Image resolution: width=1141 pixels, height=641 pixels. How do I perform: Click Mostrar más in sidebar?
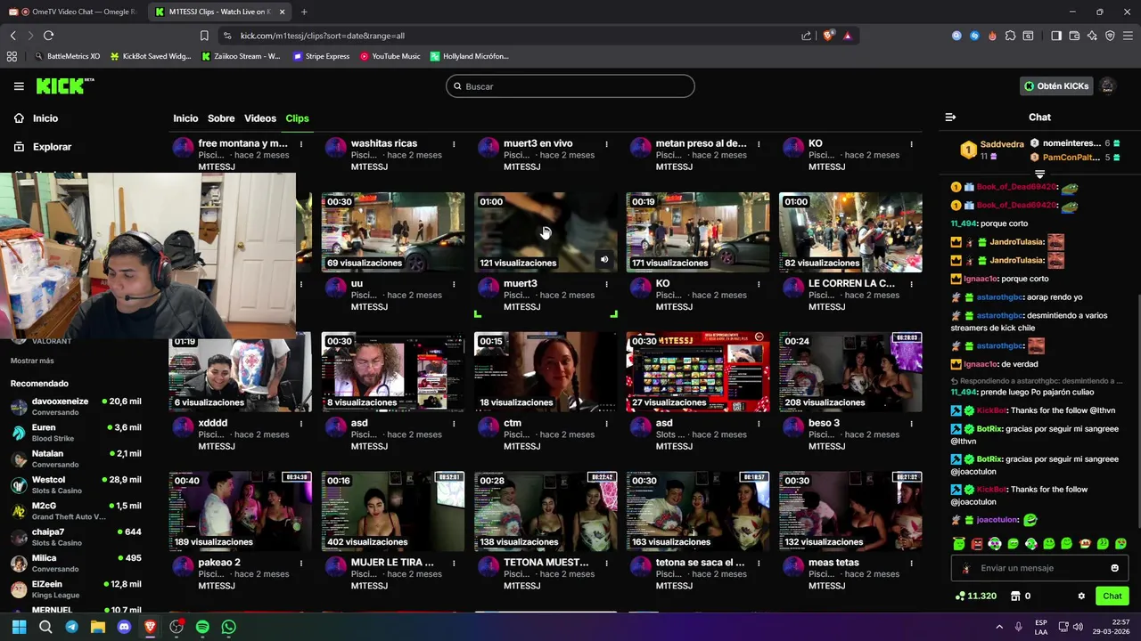click(x=32, y=361)
